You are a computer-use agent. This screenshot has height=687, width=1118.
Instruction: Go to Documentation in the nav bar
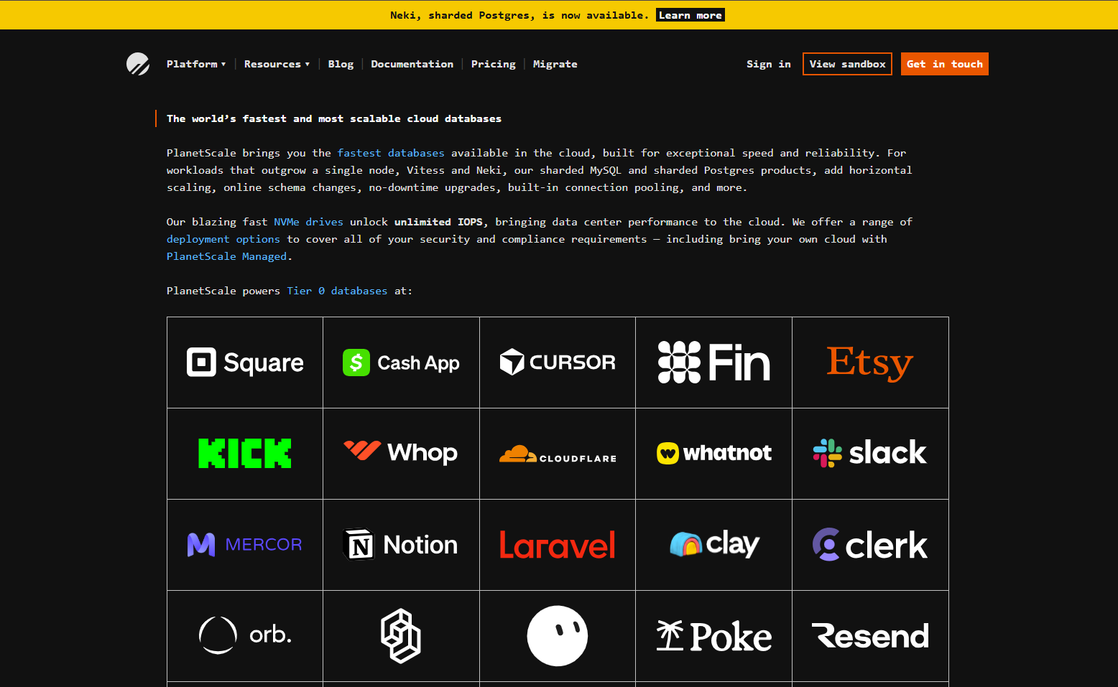[x=412, y=64]
